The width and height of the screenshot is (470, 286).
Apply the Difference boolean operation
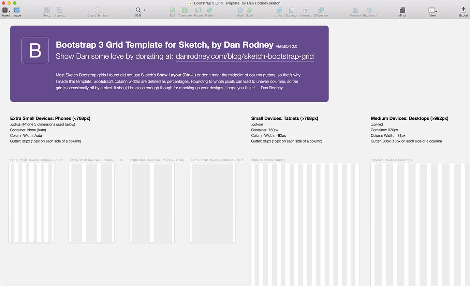[321, 10]
